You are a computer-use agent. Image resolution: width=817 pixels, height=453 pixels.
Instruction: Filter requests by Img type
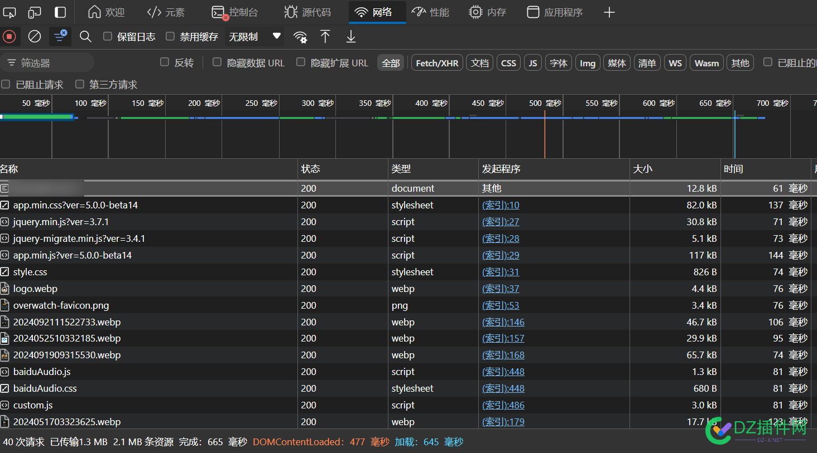tap(588, 63)
